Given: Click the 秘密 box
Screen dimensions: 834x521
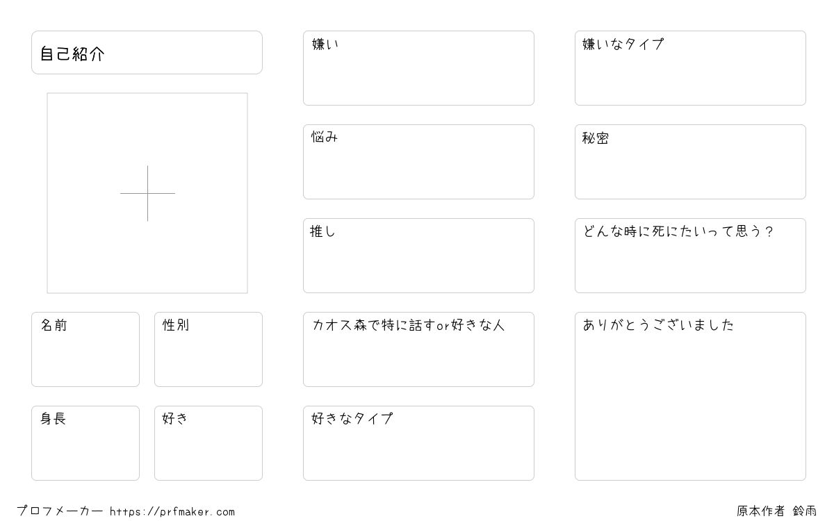Looking at the screenshot, I should (x=690, y=162).
